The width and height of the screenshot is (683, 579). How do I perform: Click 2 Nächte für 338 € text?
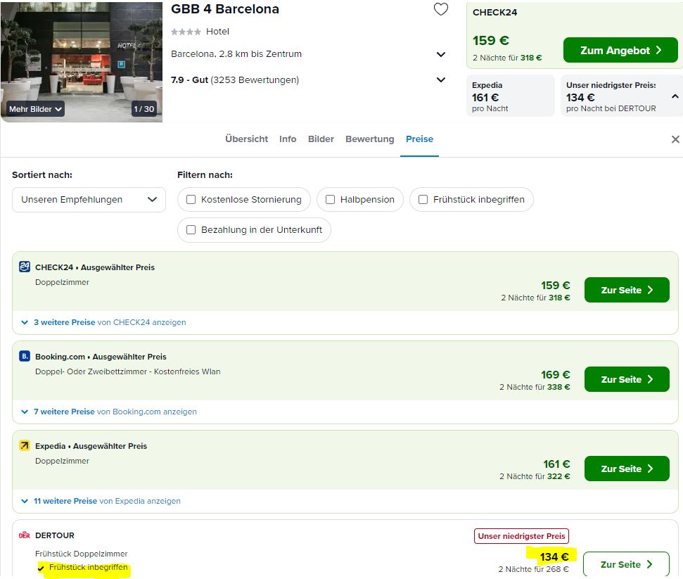point(535,387)
